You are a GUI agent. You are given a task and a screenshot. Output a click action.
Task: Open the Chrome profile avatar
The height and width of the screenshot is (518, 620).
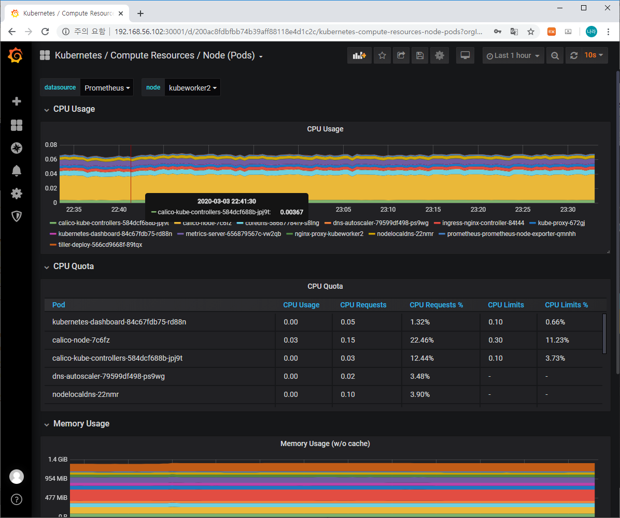[x=591, y=32]
